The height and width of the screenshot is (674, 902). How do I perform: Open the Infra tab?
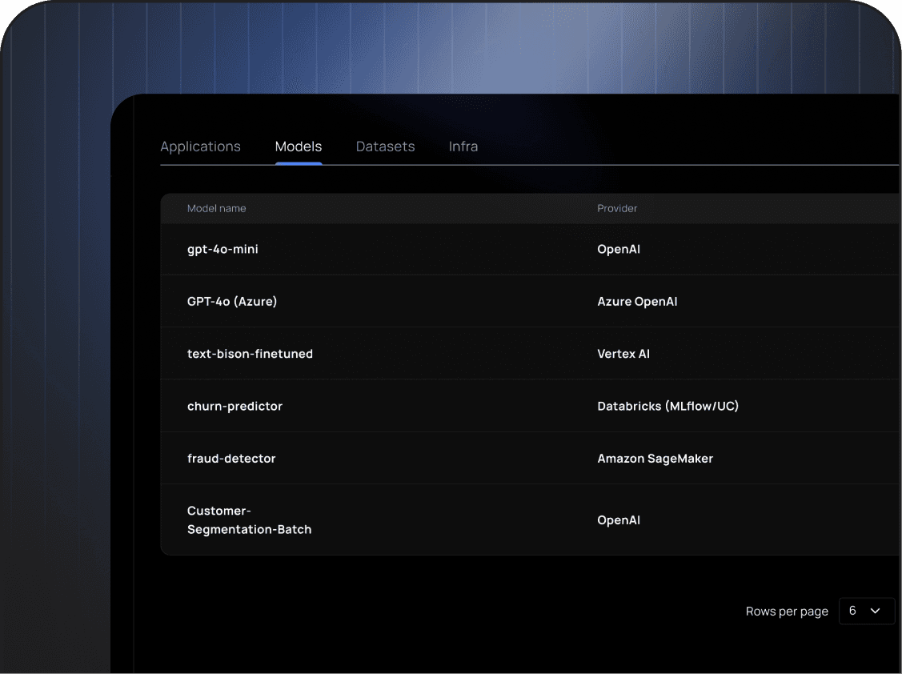point(463,146)
